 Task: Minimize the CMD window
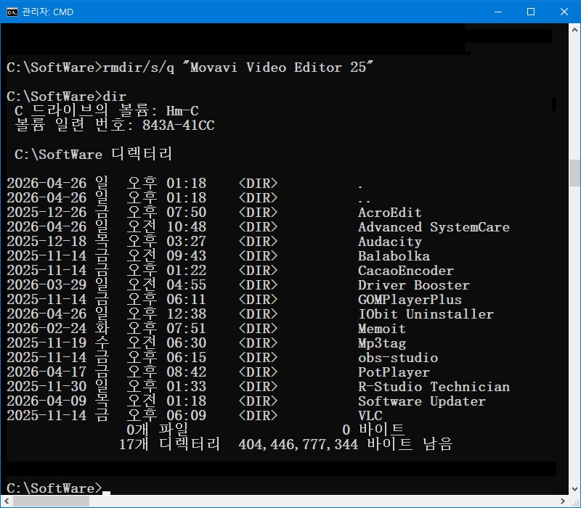click(x=498, y=12)
